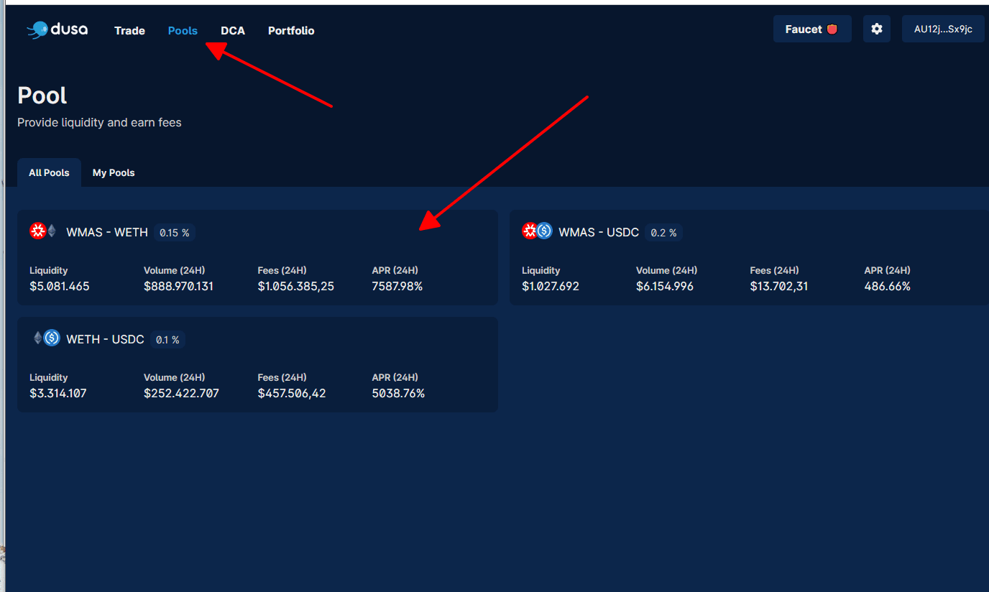Click WETH token icon in WETH - USDC pool

(x=37, y=338)
